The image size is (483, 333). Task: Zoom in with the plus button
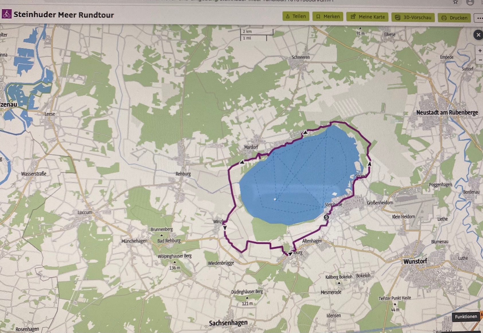pyautogui.click(x=480, y=51)
